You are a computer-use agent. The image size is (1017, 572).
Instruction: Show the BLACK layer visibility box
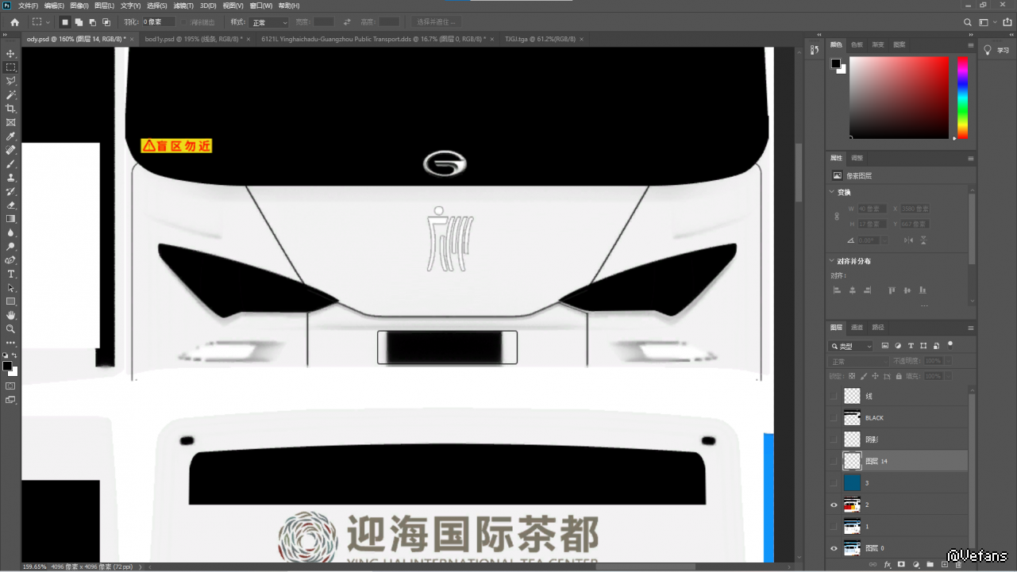[834, 417]
